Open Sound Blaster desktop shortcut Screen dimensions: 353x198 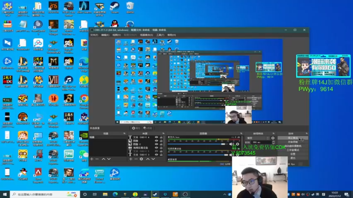tap(99, 176)
